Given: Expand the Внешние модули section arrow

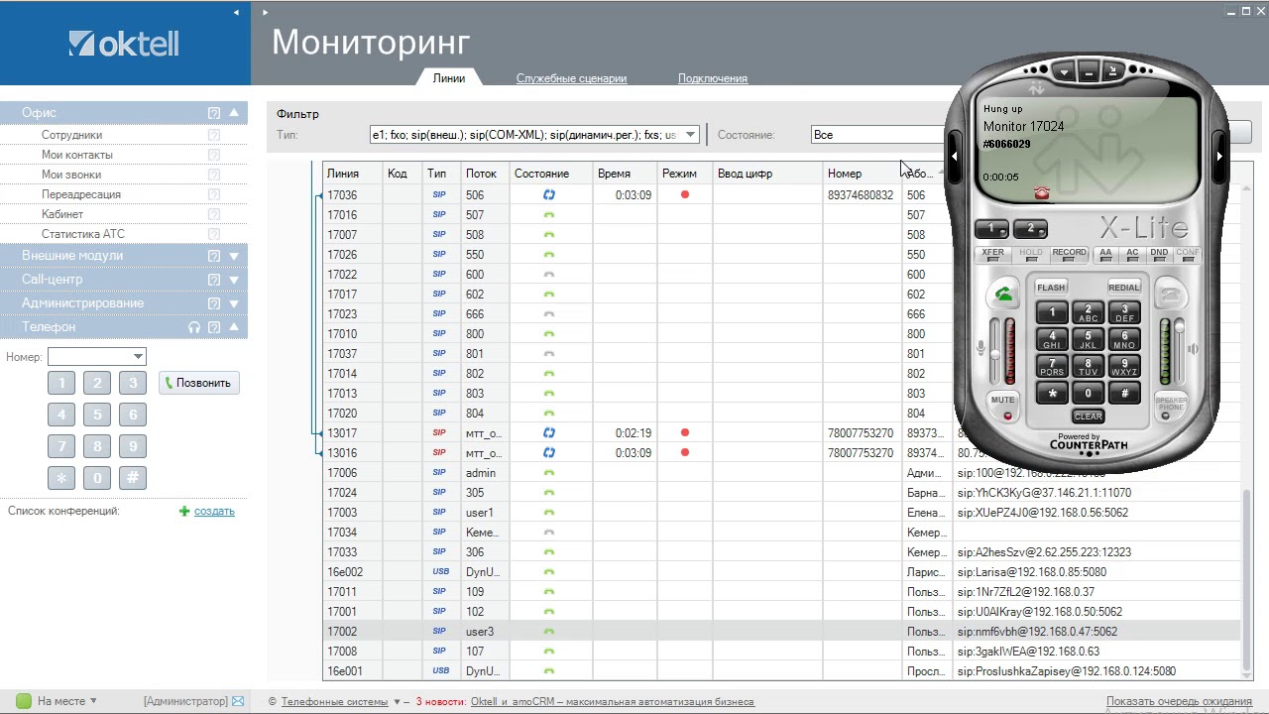Looking at the screenshot, I should [234, 256].
